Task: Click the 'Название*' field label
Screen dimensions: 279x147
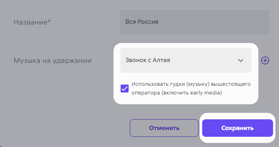Action: coord(32,22)
